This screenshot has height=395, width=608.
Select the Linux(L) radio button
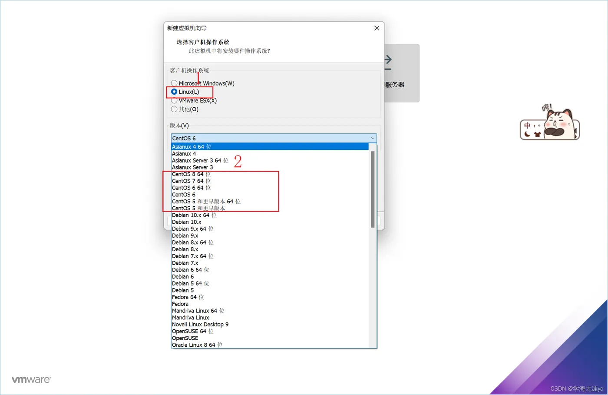coord(174,92)
